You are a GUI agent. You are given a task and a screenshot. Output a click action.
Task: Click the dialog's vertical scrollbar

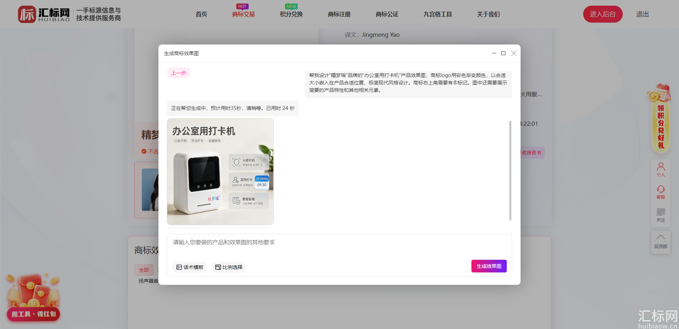pyautogui.click(x=510, y=170)
